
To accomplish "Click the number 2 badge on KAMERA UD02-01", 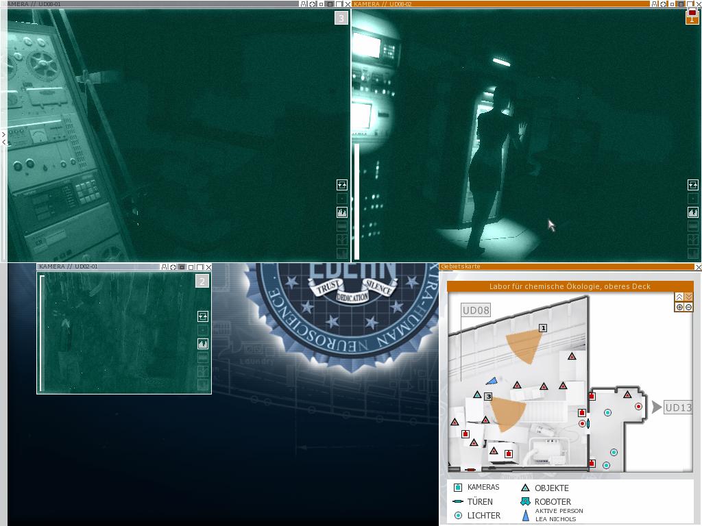I will (202, 281).
